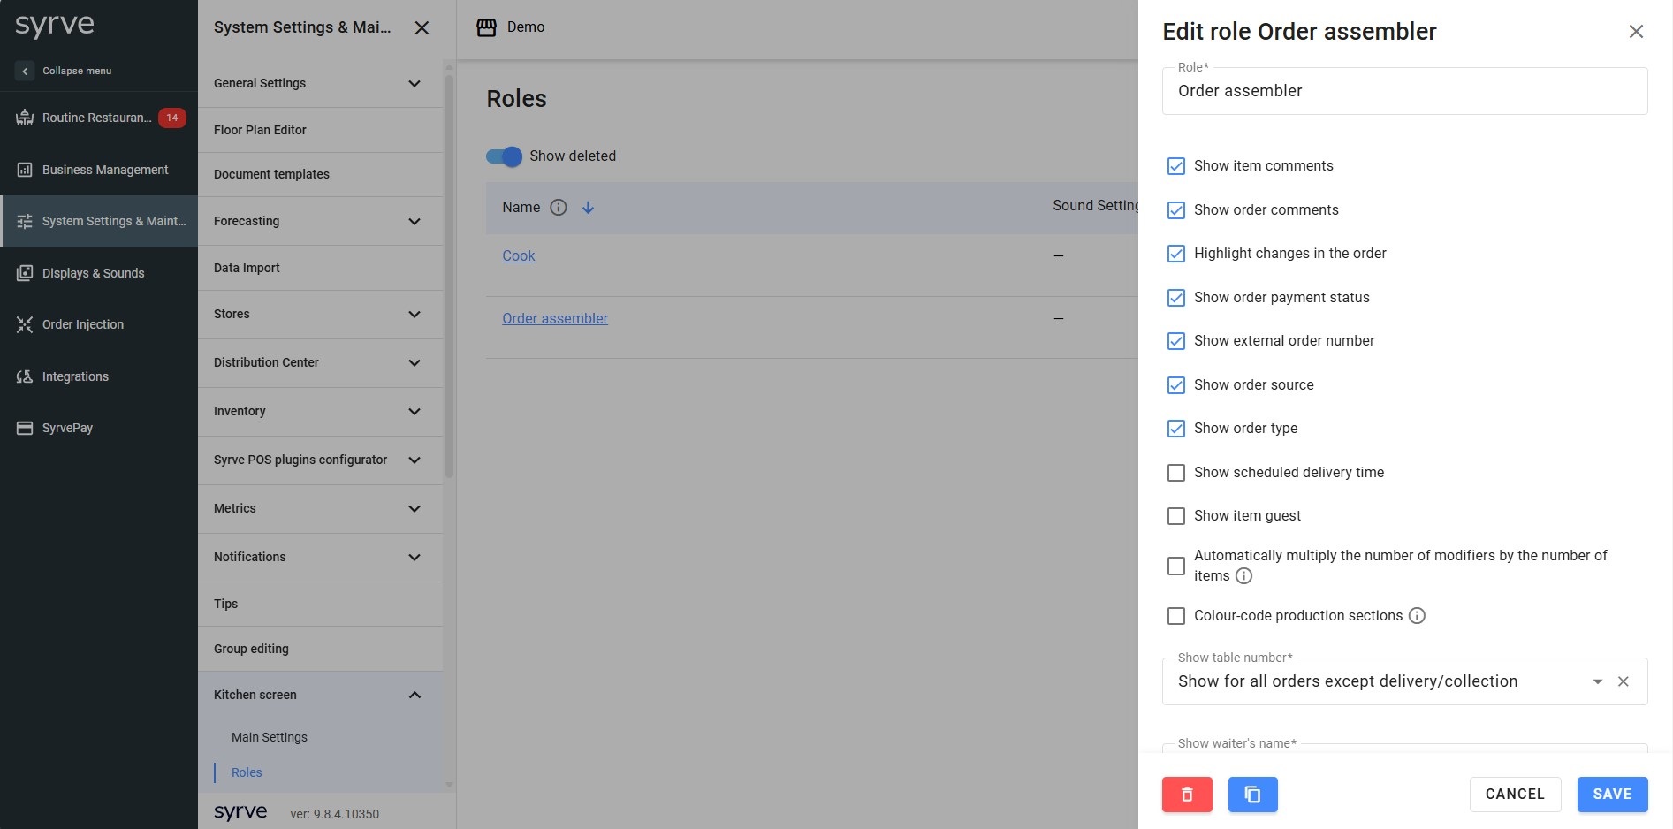
Task: Click the sort arrow in Name column header
Action: click(x=588, y=208)
